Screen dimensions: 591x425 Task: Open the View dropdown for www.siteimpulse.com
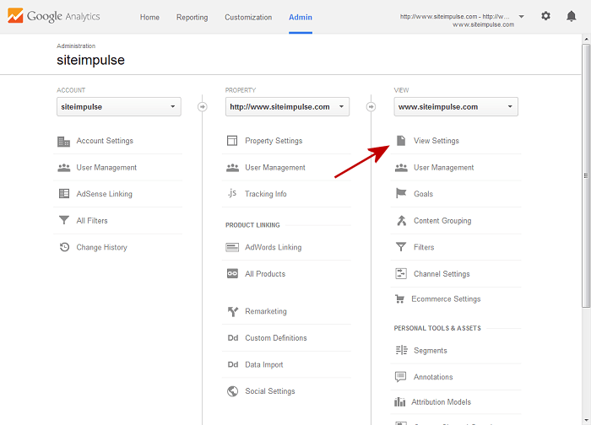point(456,107)
